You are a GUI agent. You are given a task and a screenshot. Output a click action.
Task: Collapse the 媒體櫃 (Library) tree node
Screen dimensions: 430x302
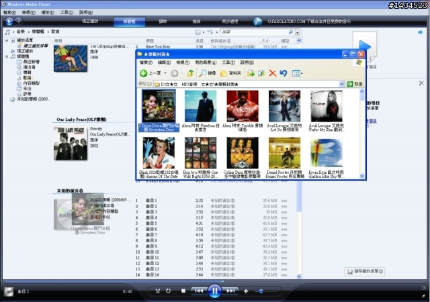6,57
